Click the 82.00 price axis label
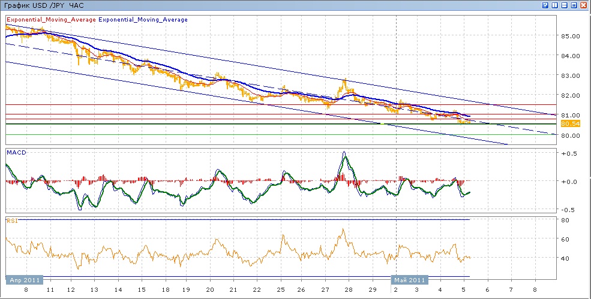The image size is (591, 299). (x=570, y=95)
